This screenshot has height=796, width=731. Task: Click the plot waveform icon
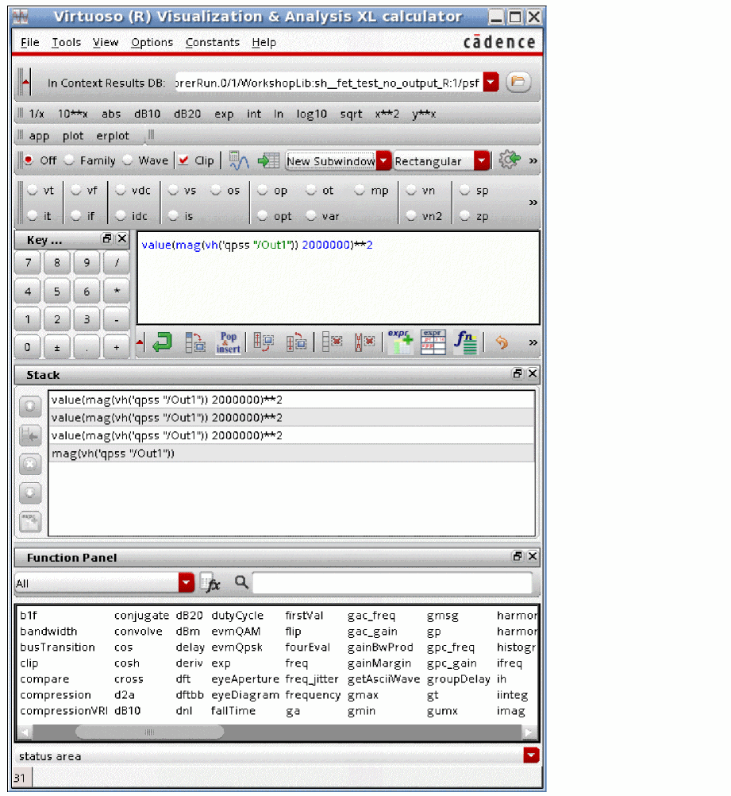pyautogui.click(x=238, y=160)
